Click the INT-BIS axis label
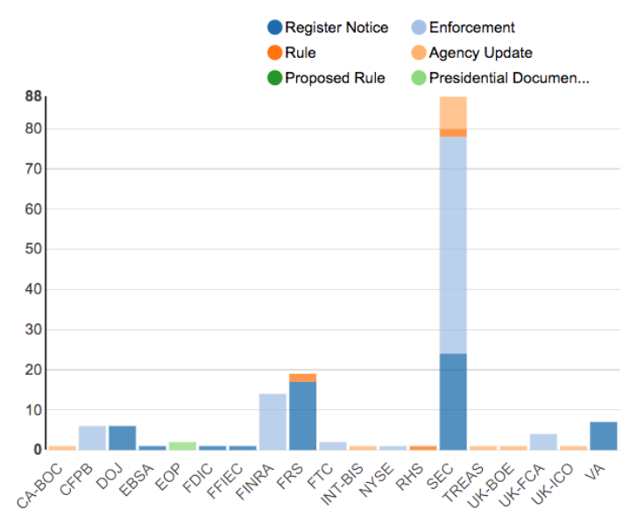 pyautogui.click(x=342, y=484)
